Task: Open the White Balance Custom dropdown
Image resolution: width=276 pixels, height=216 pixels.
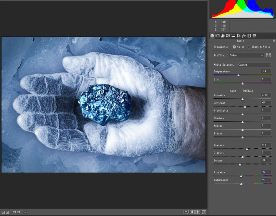Action: point(254,65)
